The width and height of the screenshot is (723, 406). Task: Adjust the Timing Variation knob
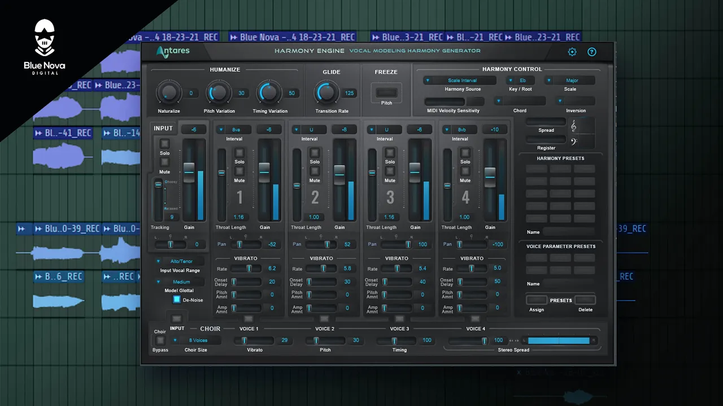click(269, 92)
